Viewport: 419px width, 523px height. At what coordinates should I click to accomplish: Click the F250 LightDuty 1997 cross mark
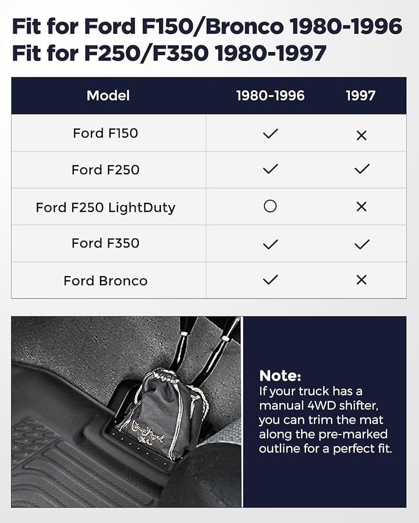click(361, 207)
